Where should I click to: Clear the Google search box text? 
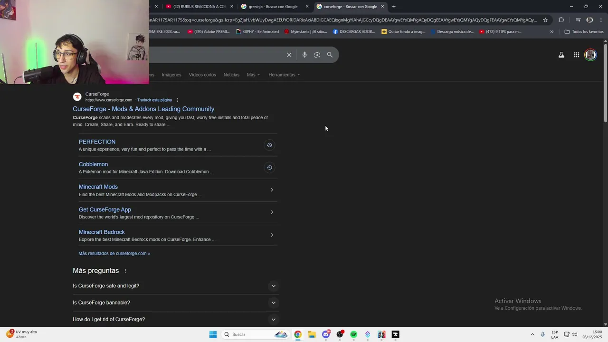(289, 55)
